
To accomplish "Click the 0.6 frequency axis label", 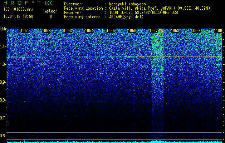I will point(3,136).
